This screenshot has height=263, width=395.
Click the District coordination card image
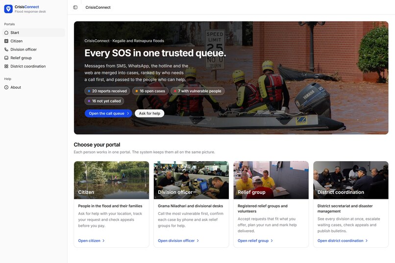(x=351, y=180)
